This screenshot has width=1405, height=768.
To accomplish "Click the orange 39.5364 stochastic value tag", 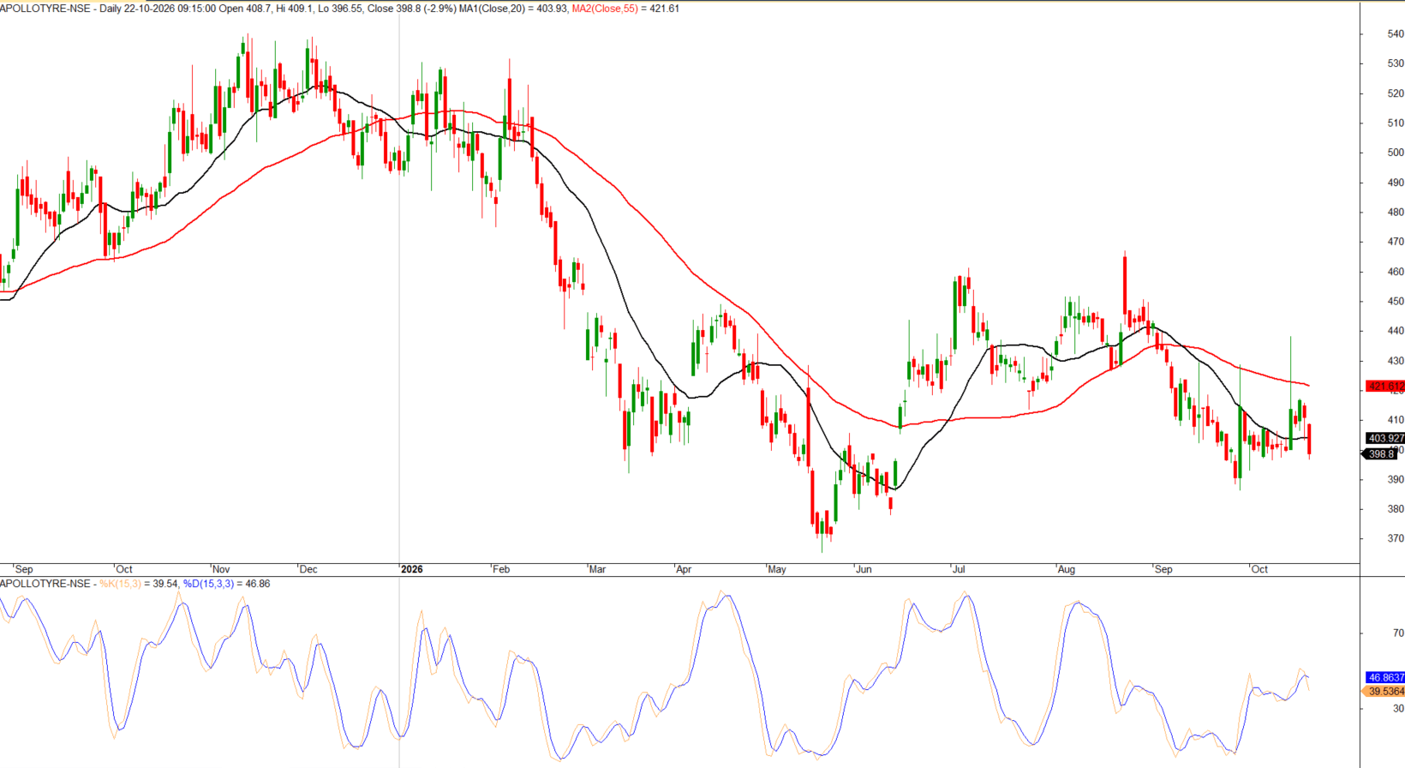I will [x=1384, y=691].
